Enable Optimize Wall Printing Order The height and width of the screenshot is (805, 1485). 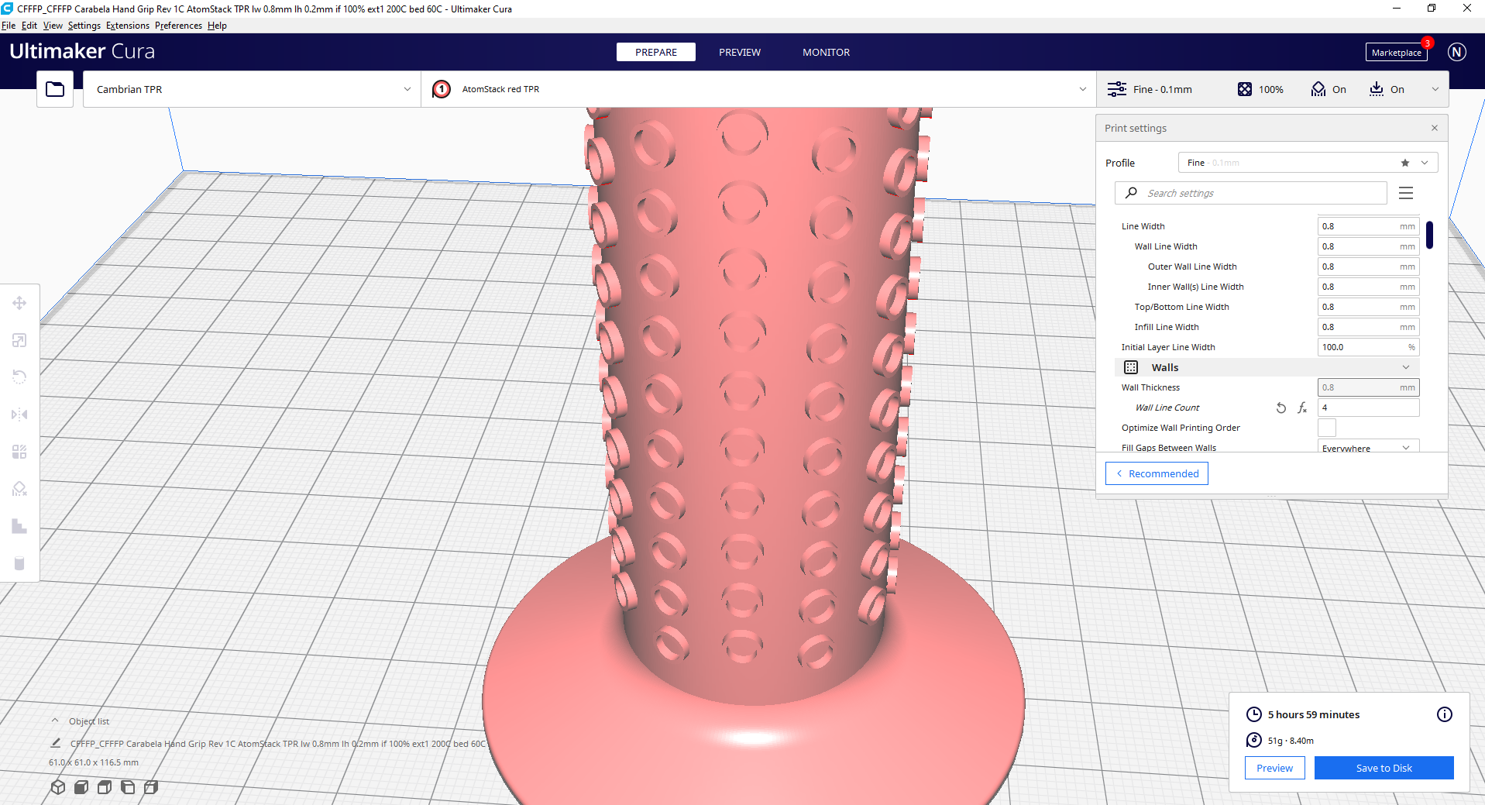click(1327, 428)
